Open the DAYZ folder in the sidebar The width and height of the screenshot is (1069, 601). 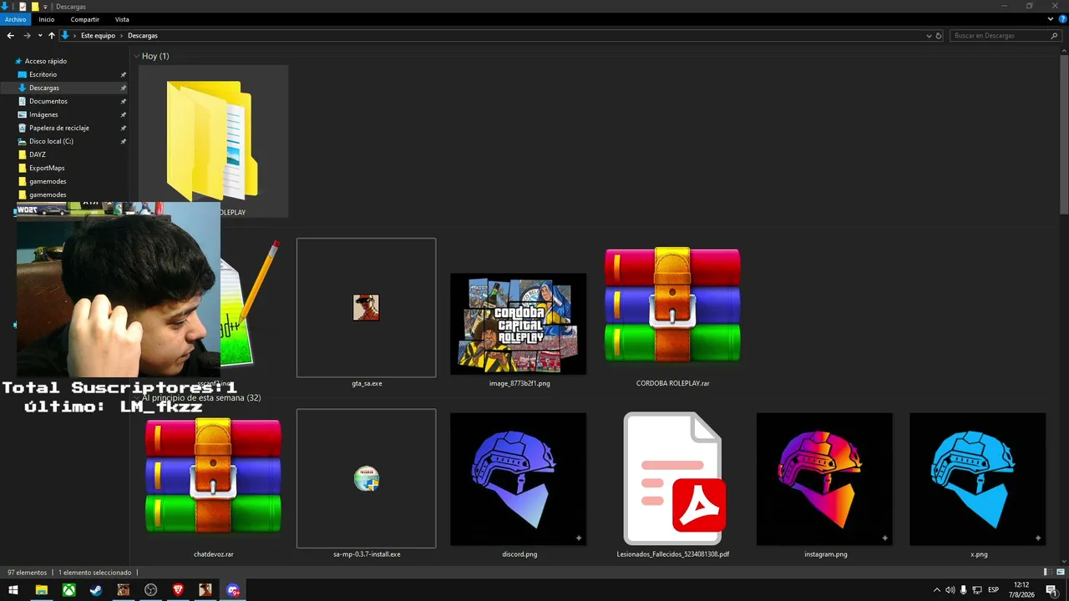click(x=38, y=154)
